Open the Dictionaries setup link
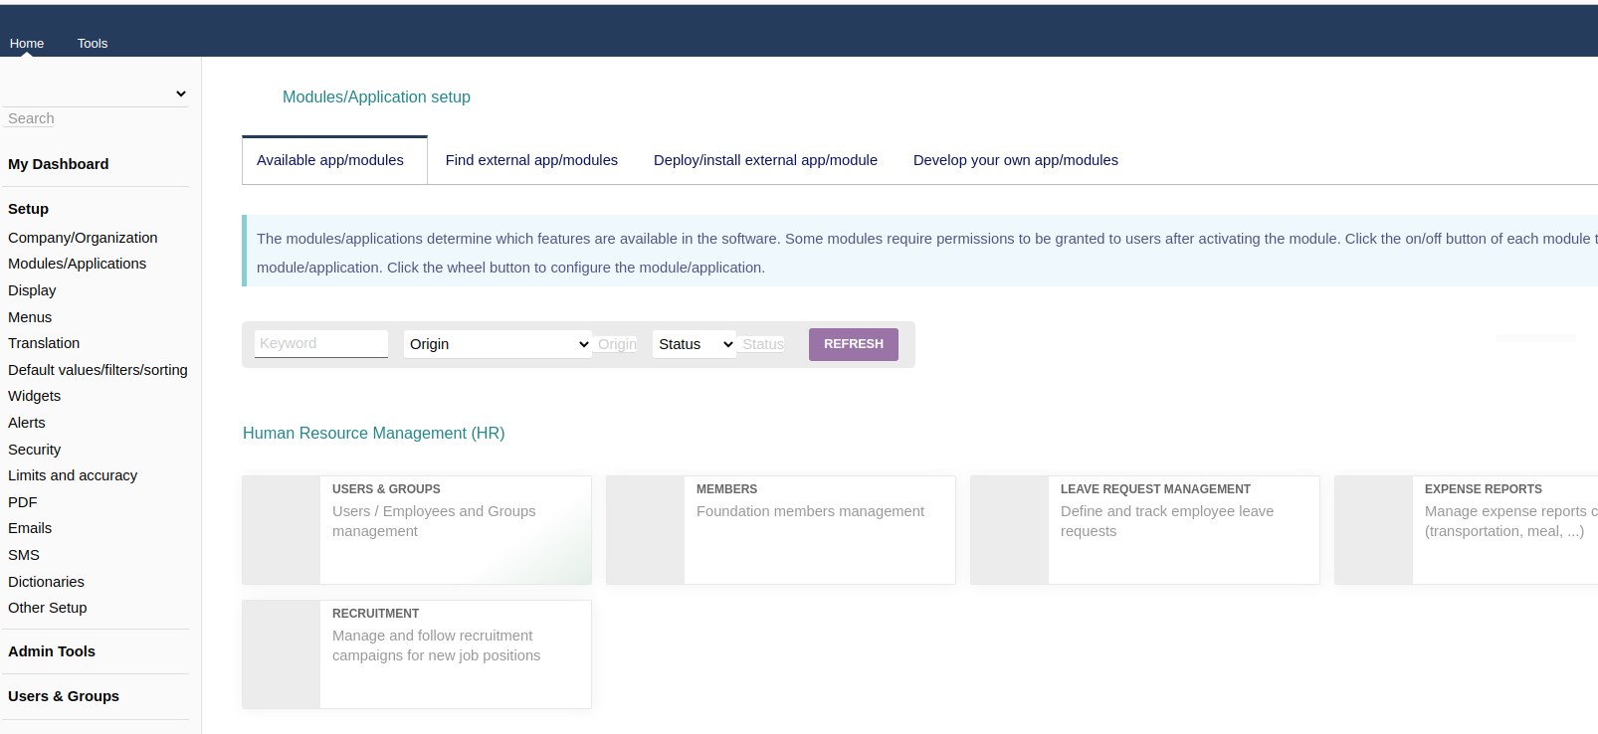 tap(46, 582)
